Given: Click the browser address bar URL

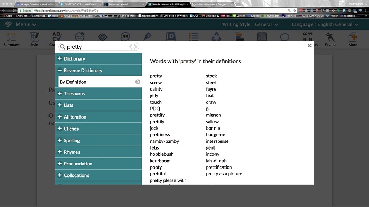Looking at the screenshot, I should click(x=66, y=11).
